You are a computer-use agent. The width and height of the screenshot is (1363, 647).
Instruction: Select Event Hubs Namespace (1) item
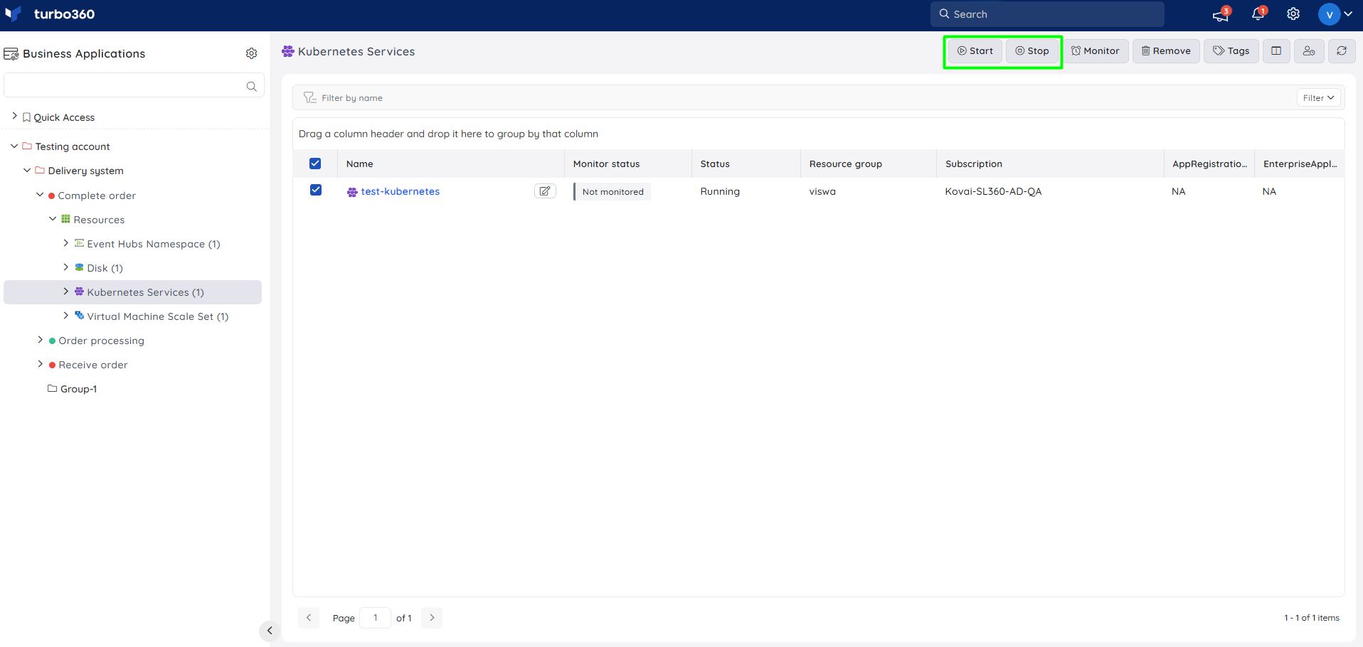click(154, 244)
